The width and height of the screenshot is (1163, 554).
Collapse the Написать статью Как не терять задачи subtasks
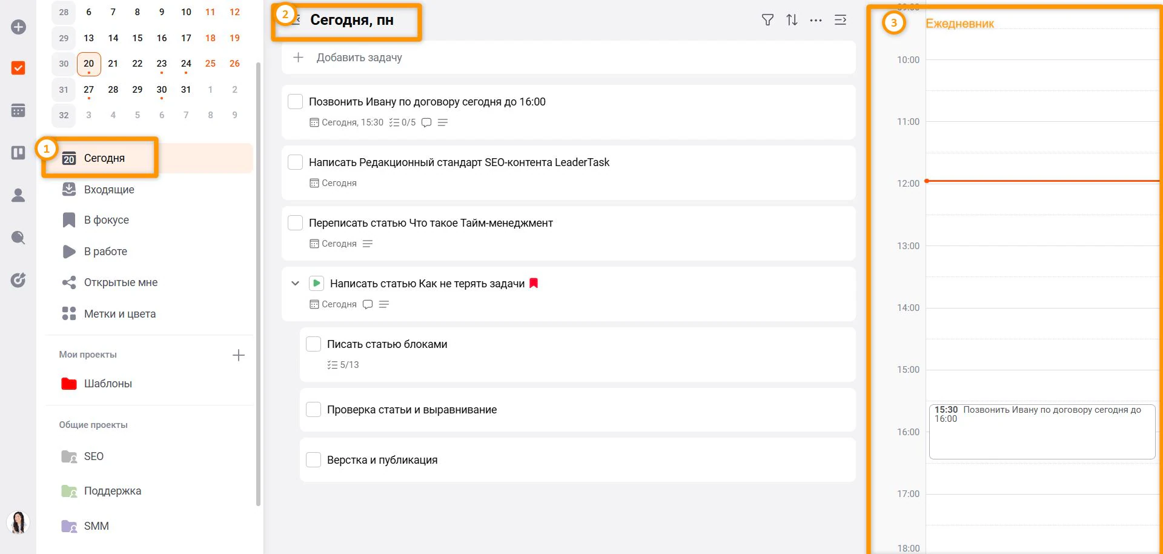pos(295,283)
